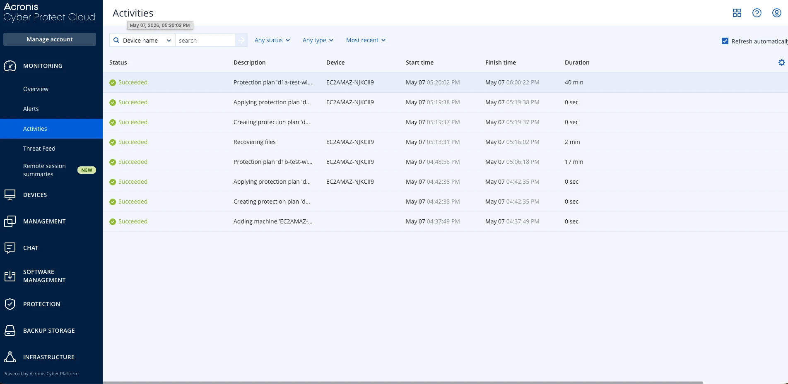
Task: Toggle Refresh automatically checkbox
Action: 725,41
